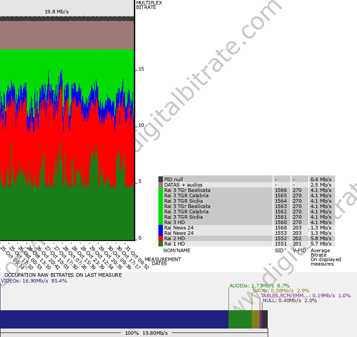Select the dark green Rai 1 HD legend swatch
This screenshot has width=357, height=337.
coord(161,244)
